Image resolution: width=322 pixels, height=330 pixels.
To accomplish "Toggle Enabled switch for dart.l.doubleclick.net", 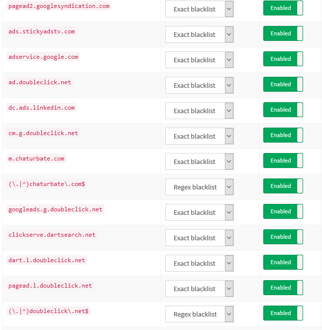I will click(283, 263).
